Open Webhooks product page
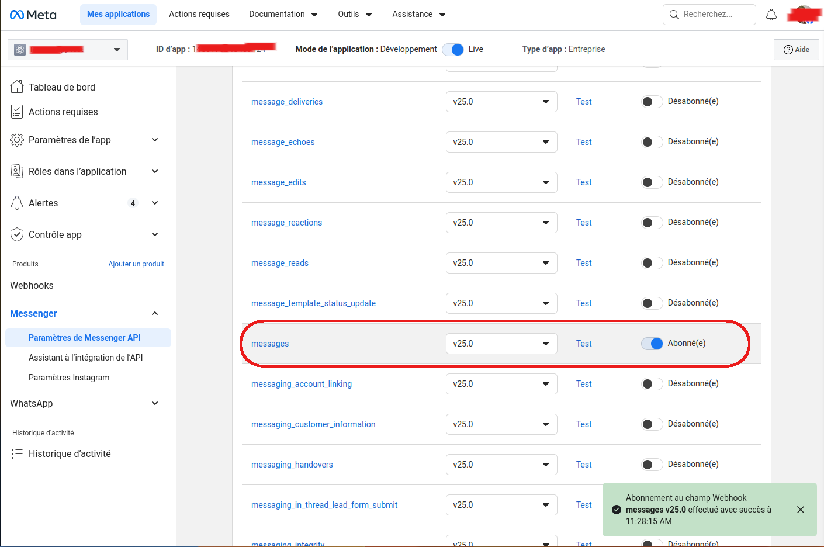824x547 pixels. click(x=32, y=285)
